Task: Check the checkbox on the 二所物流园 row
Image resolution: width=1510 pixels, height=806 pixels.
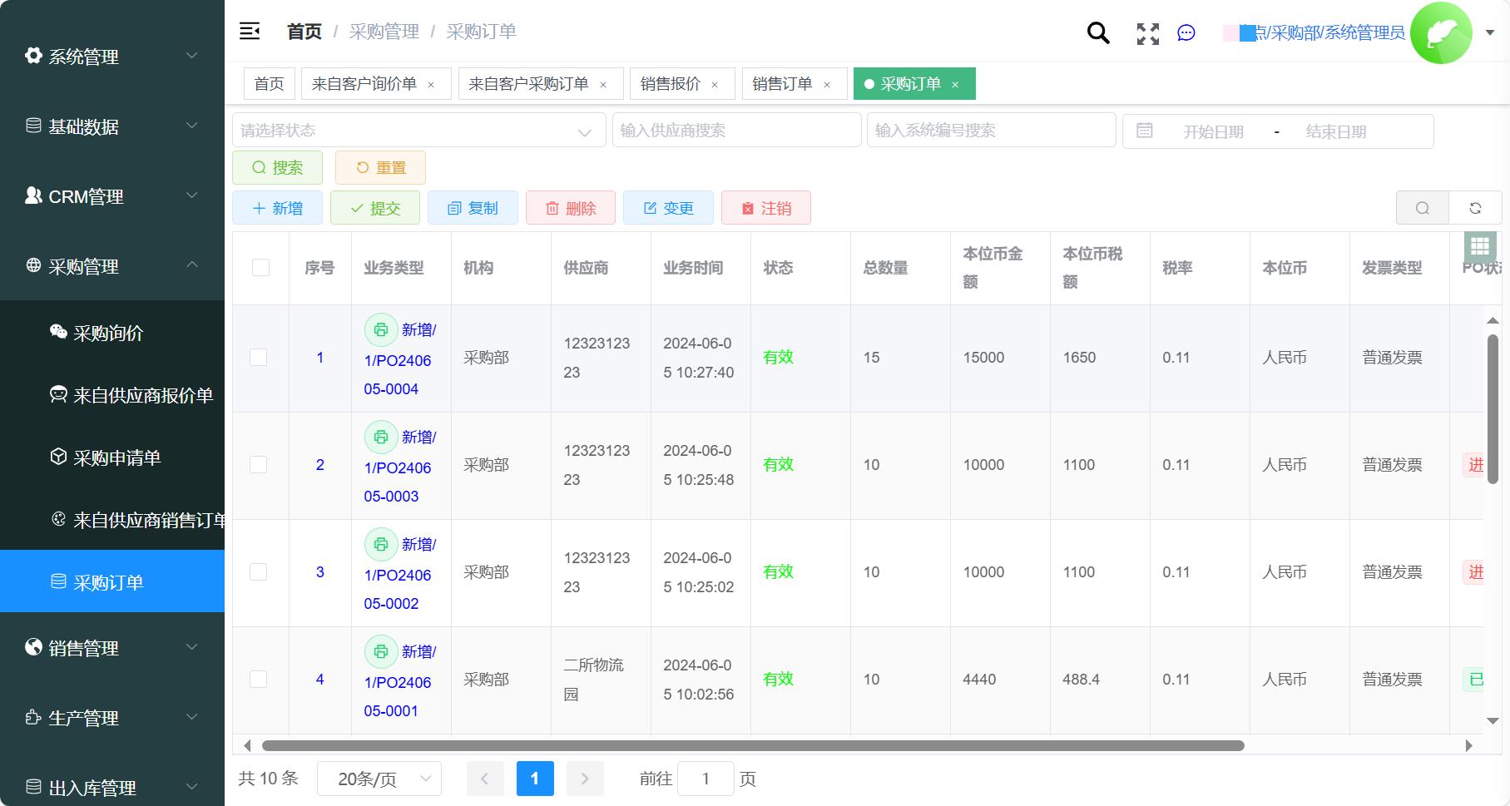Action: click(x=259, y=680)
